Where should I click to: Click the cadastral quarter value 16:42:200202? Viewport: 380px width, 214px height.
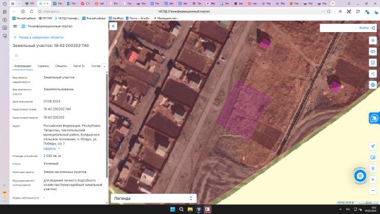point(54,117)
